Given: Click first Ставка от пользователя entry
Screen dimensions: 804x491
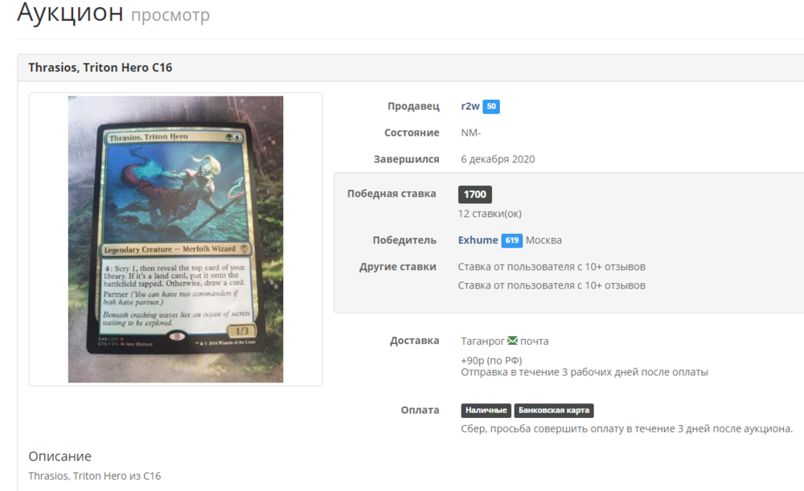Looking at the screenshot, I should coord(552,267).
